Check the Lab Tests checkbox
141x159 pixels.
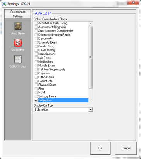tap(36, 58)
